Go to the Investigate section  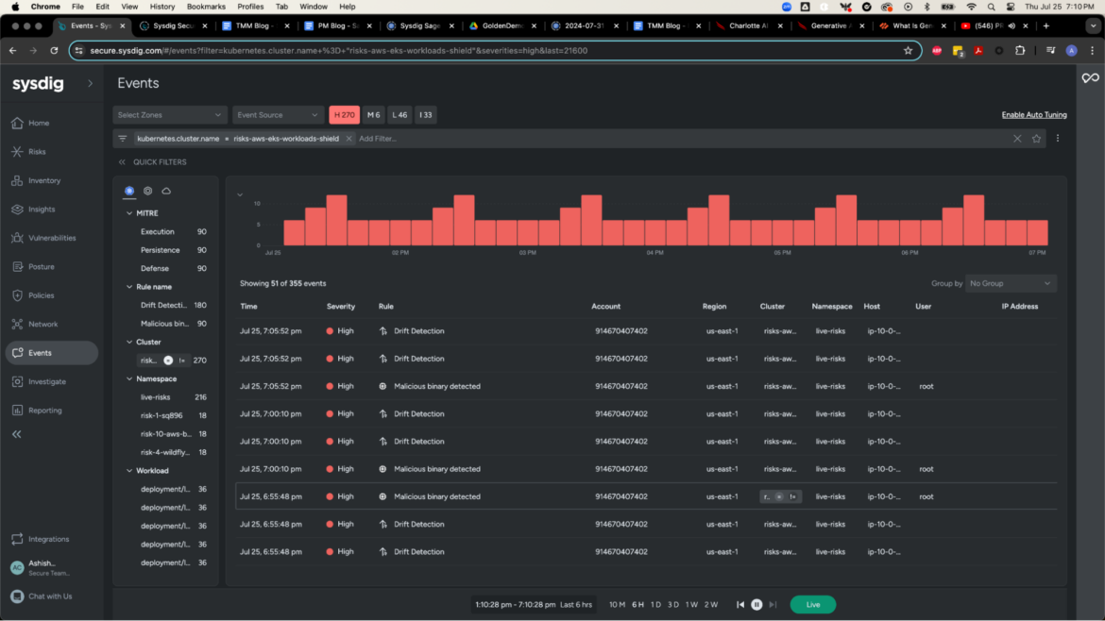point(50,381)
